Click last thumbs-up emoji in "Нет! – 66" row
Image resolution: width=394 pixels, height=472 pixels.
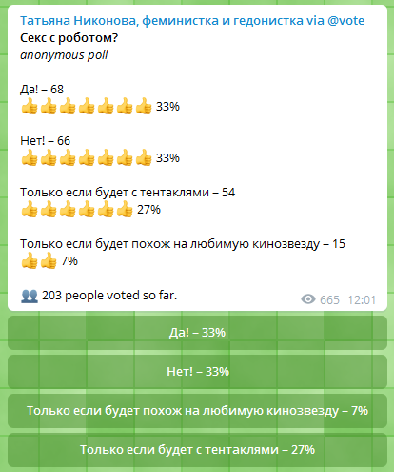(x=144, y=157)
